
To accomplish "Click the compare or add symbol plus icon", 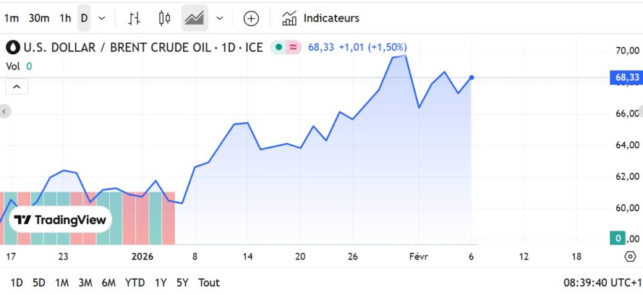I will [x=251, y=18].
